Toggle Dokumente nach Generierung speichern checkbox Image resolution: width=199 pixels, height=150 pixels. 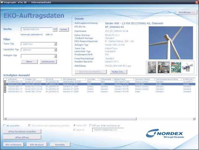click(29, 126)
